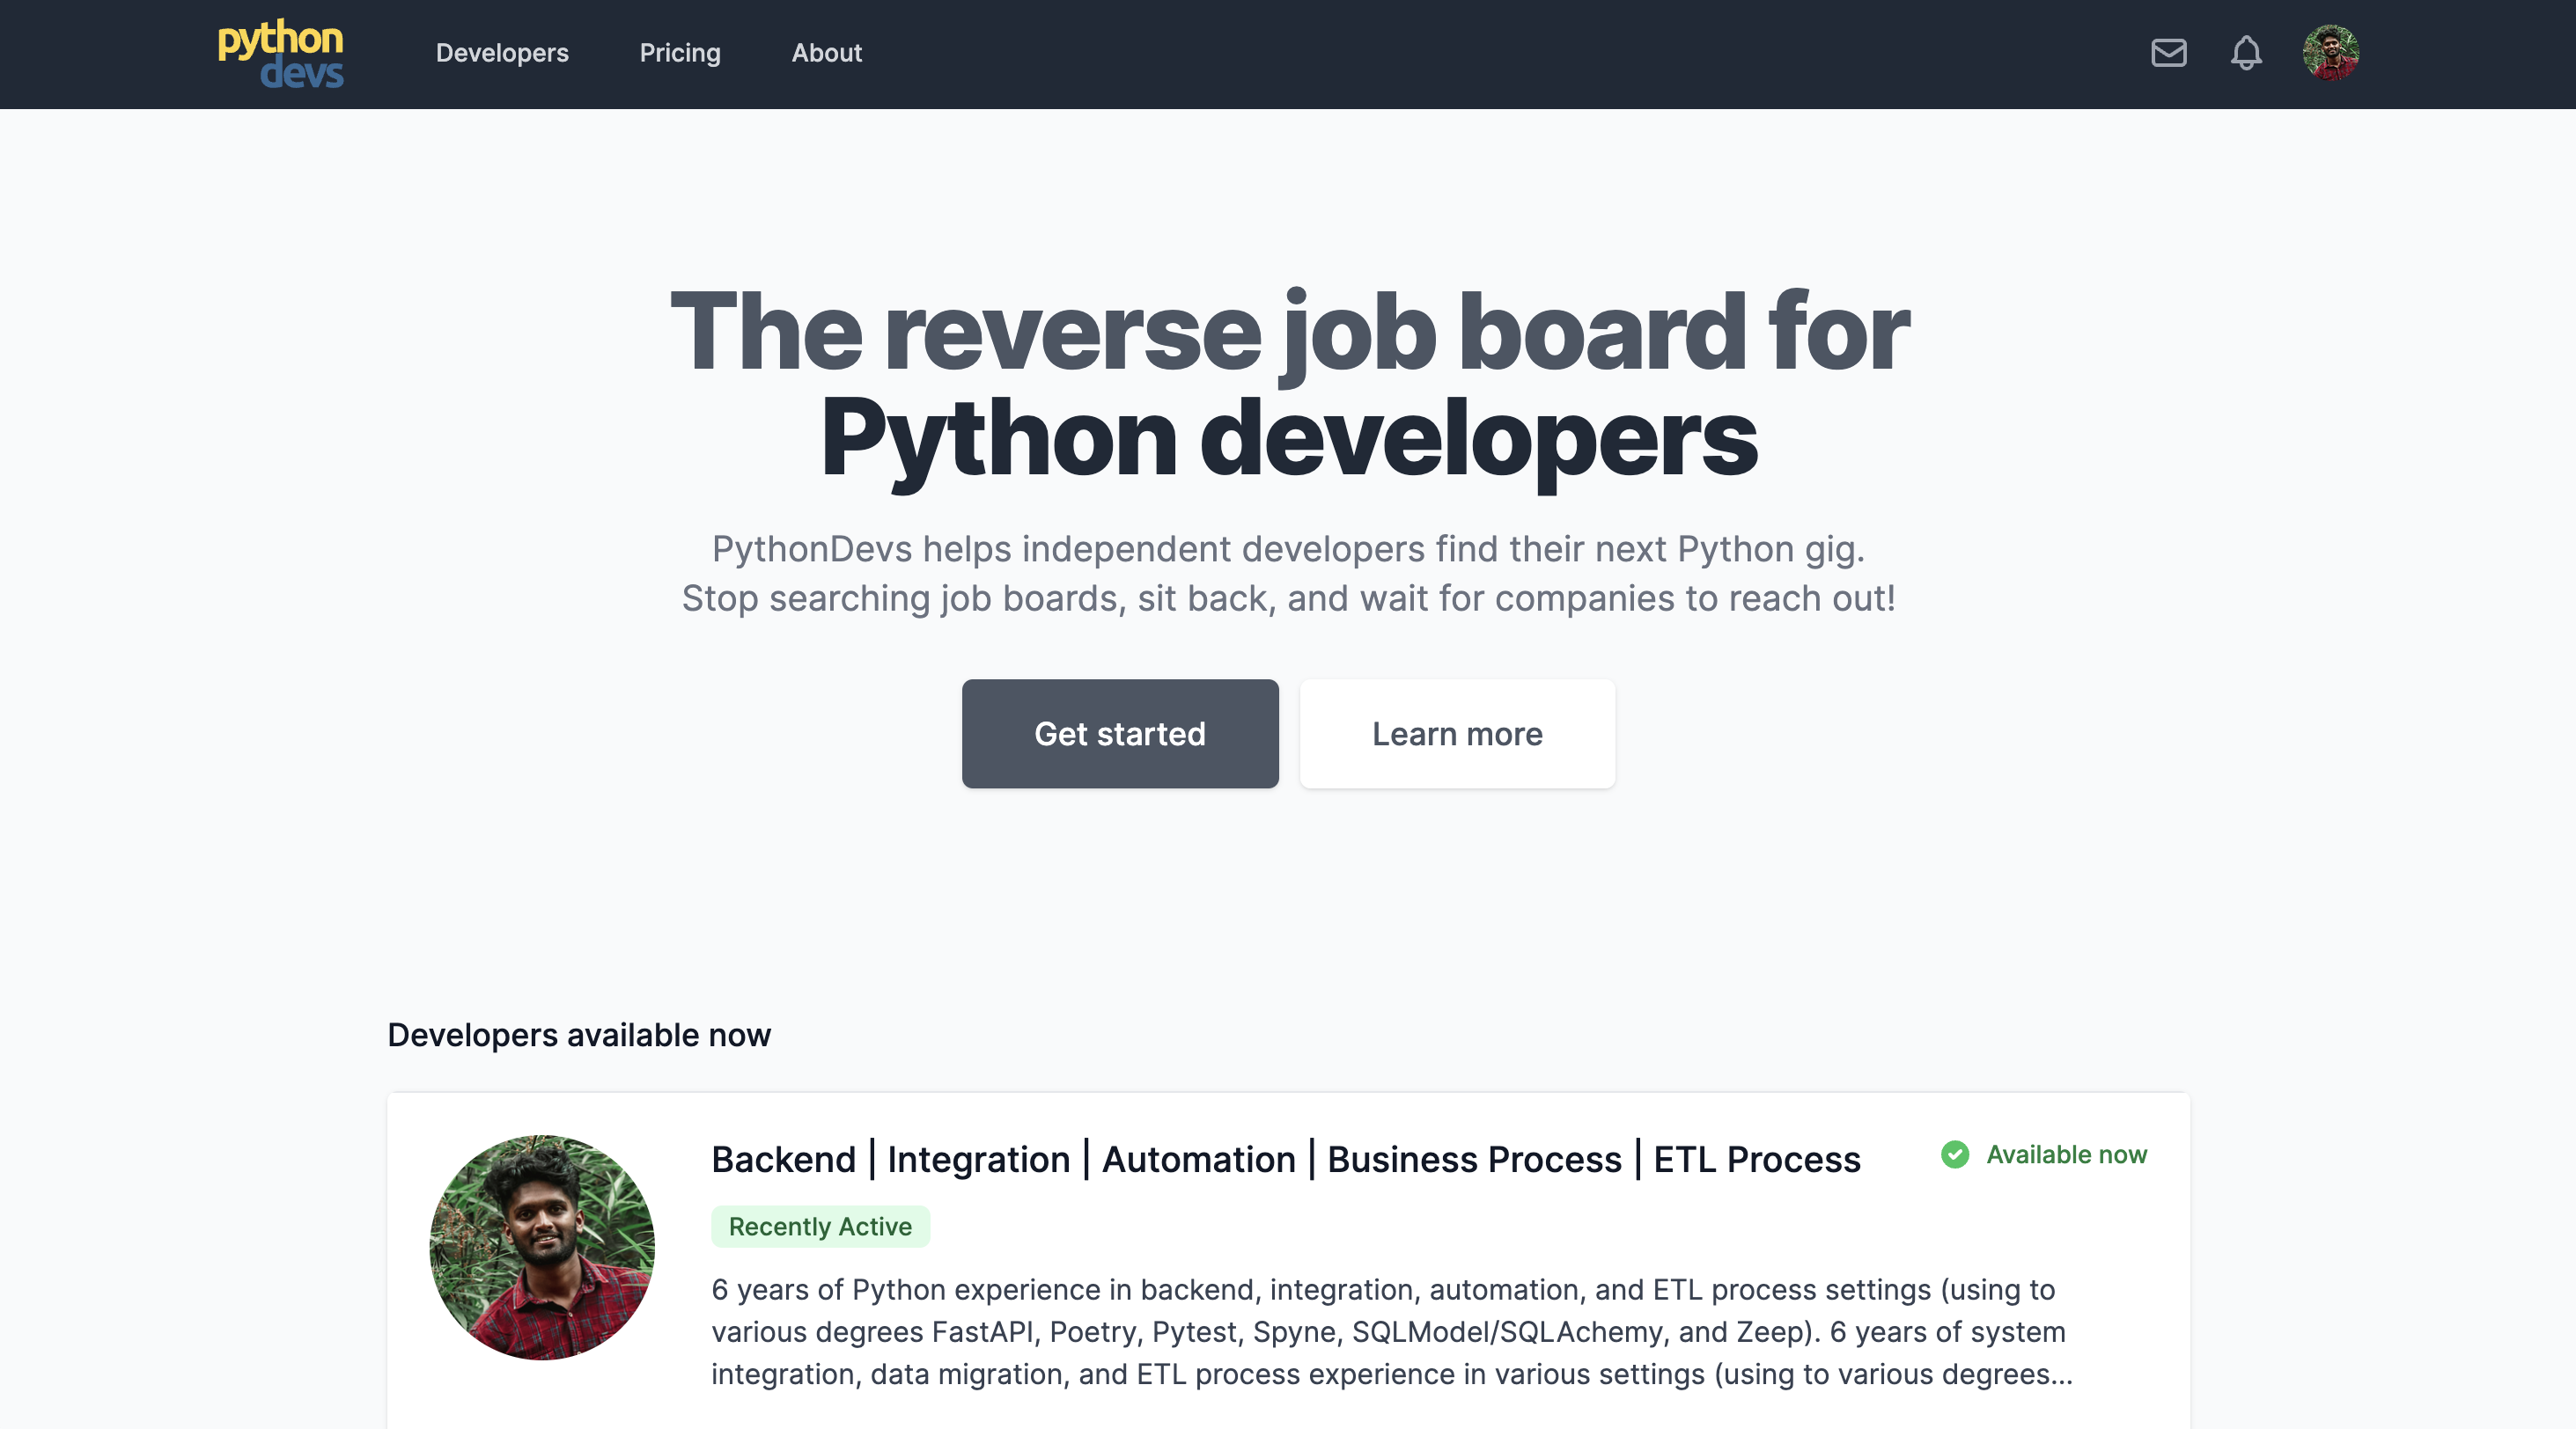Image resolution: width=2576 pixels, height=1429 pixels.
Task: Open the About nav item
Action: (826, 53)
